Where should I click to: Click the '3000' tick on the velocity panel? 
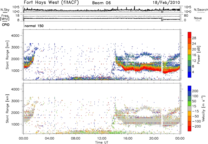(x=15, y=101)
